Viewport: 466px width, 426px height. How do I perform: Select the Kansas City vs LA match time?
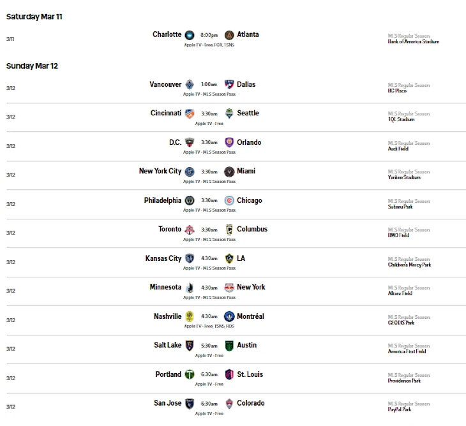tap(209, 259)
